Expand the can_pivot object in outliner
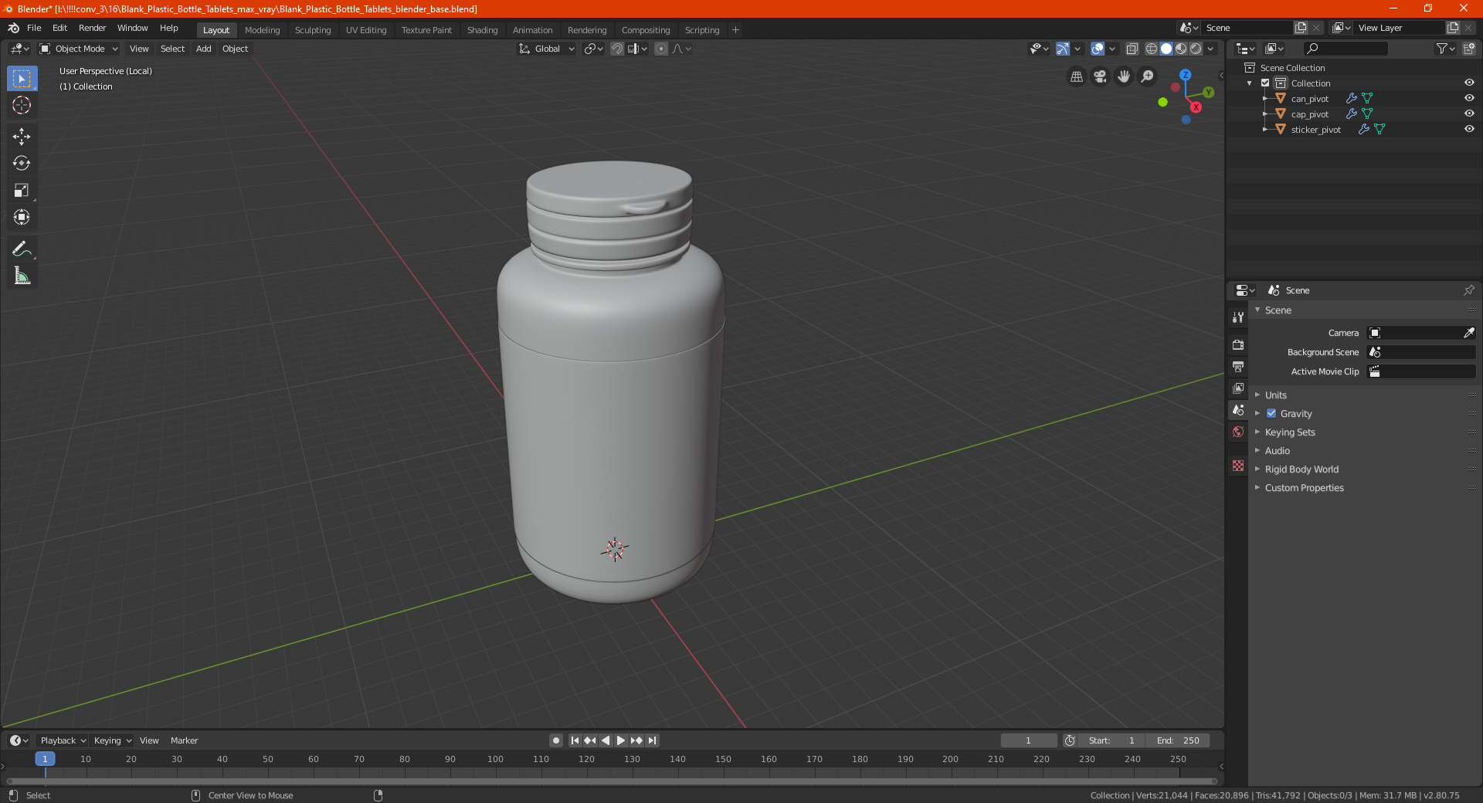The width and height of the screenshot is (1483, 803). pos(1265,99)
